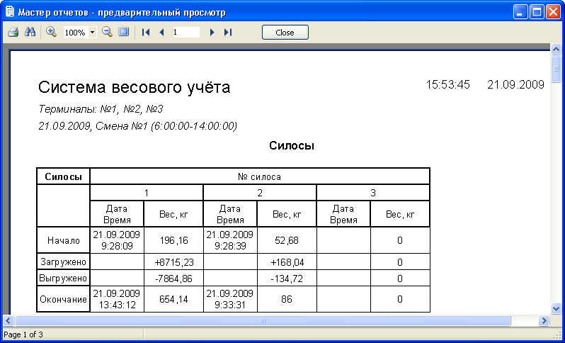The height and width of the screenshot is (343, 565).
Task: Expand the 100% zoom dropdown
Action: pyautogui.click(x=92, y=33)
